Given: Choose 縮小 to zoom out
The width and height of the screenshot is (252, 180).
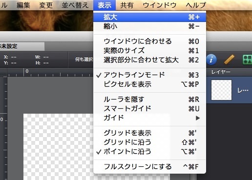Looking at the screenshot, I should tap(149, 26).
